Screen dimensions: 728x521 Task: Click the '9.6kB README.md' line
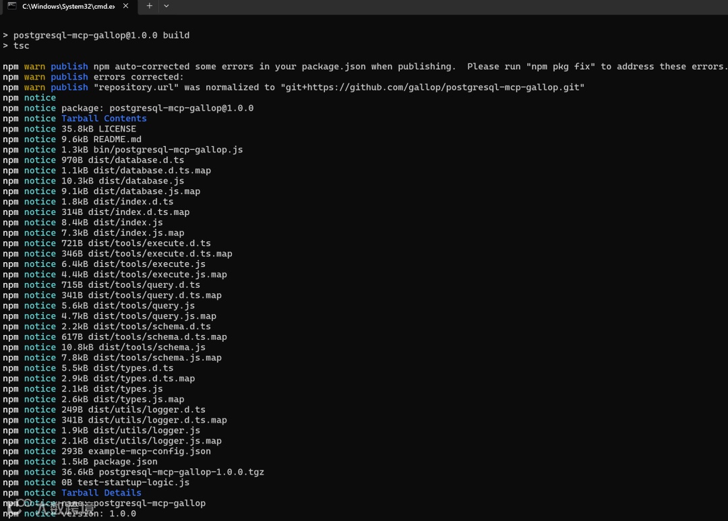72,140
